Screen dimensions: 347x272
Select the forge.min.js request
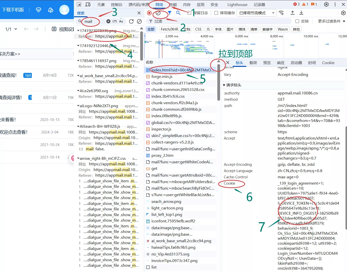point(180,76)
